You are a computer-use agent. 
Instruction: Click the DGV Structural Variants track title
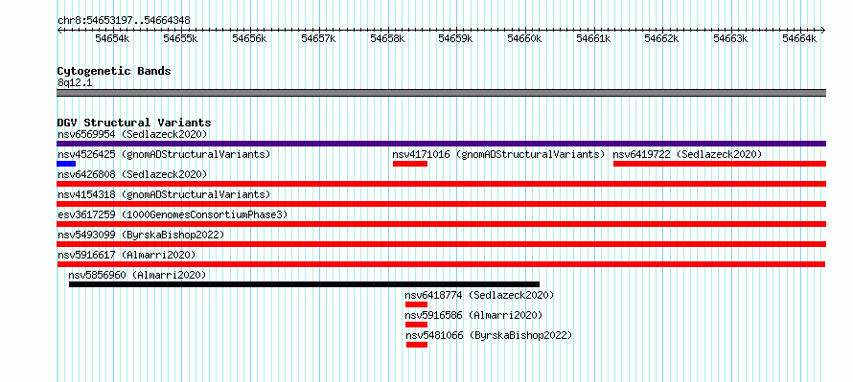pyautogui.click(x=134, y=123)
